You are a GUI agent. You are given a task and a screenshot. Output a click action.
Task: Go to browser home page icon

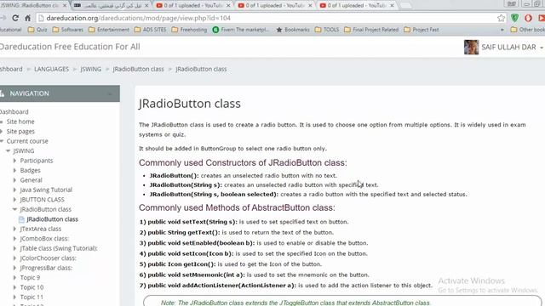click(28, 18)
